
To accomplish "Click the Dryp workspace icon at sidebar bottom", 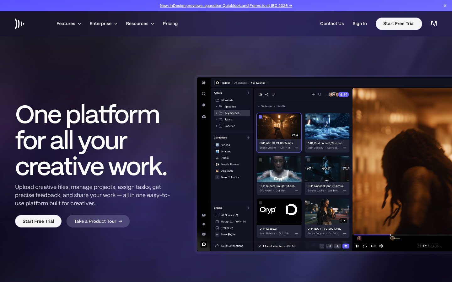I will [204, 244].
